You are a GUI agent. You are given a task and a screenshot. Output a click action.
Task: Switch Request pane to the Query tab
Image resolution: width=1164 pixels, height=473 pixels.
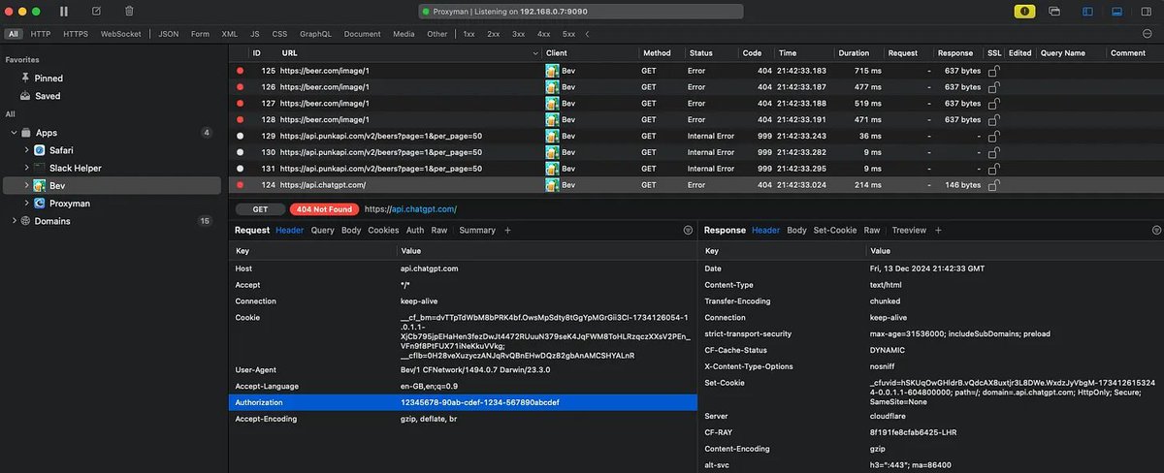click(x=322, y=231)
